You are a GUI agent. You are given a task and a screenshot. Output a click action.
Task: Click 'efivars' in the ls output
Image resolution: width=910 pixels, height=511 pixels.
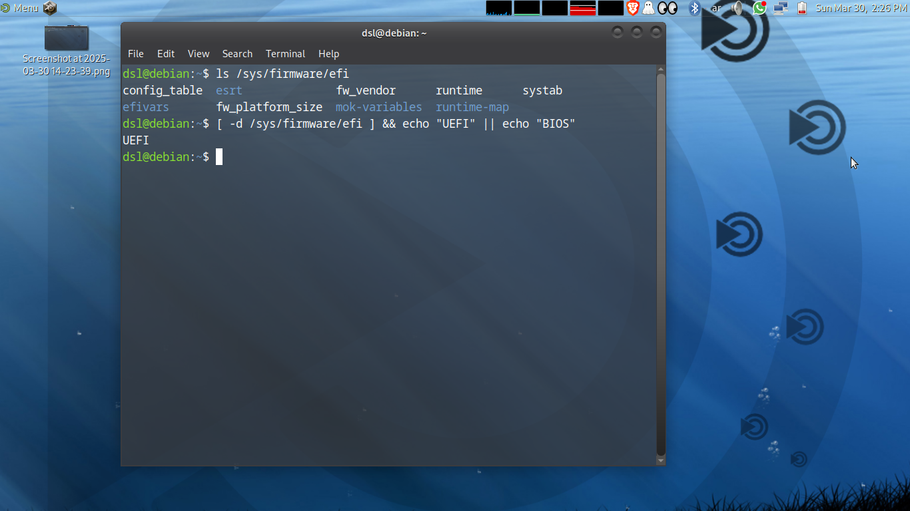coord(146,107)
